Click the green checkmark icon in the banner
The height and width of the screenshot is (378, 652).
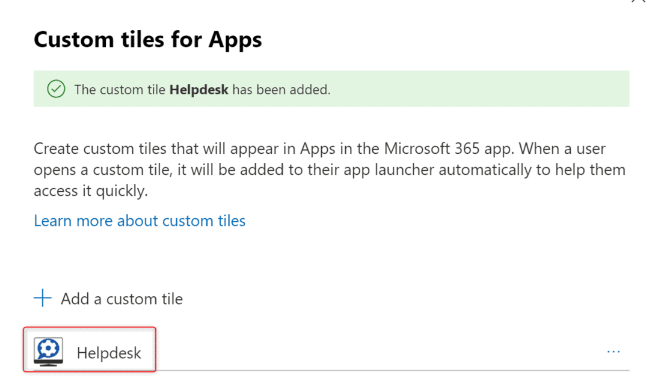click(x=55, y=89)
